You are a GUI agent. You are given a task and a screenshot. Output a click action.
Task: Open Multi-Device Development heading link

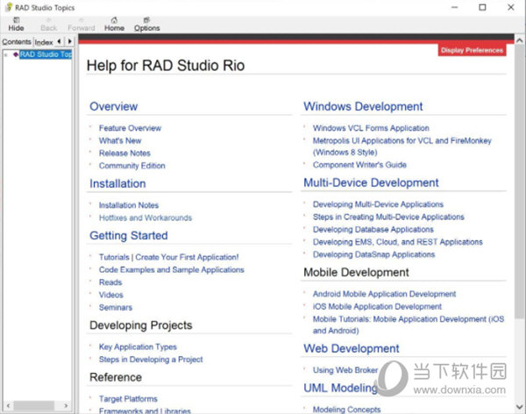pos(371,182)
